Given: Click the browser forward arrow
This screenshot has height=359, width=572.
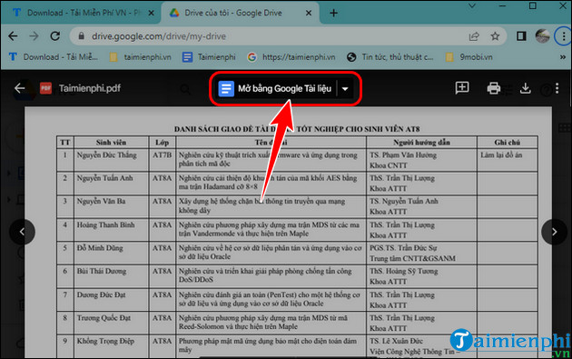Looking at the screenshot, I should (x=34, y=35).
